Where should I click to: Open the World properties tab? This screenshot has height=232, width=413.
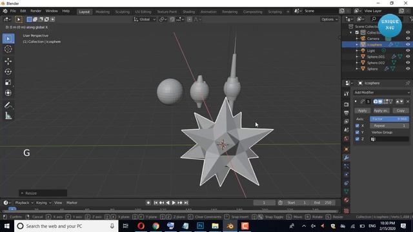point(347,139)
